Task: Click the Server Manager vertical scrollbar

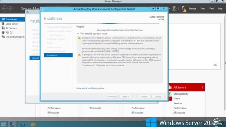Action: 225,64
